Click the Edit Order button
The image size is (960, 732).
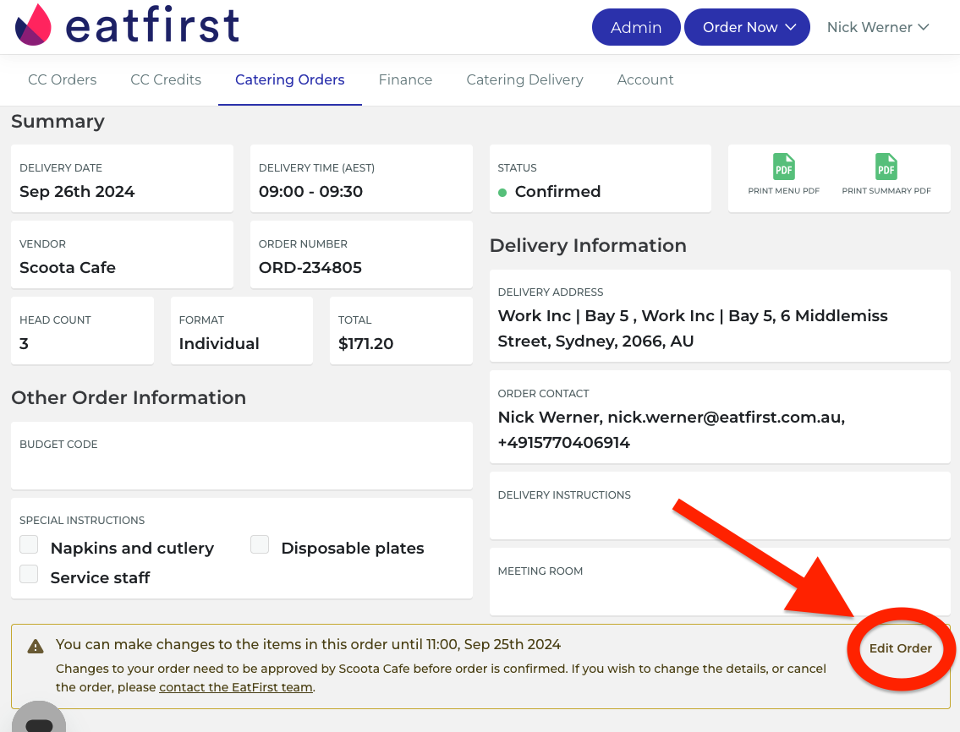901,648
